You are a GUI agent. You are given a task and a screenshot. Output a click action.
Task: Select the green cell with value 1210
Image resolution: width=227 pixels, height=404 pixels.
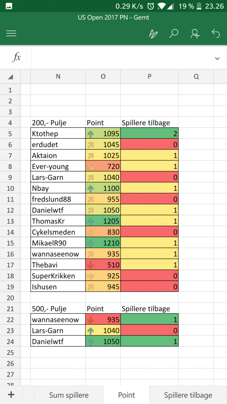103,243
